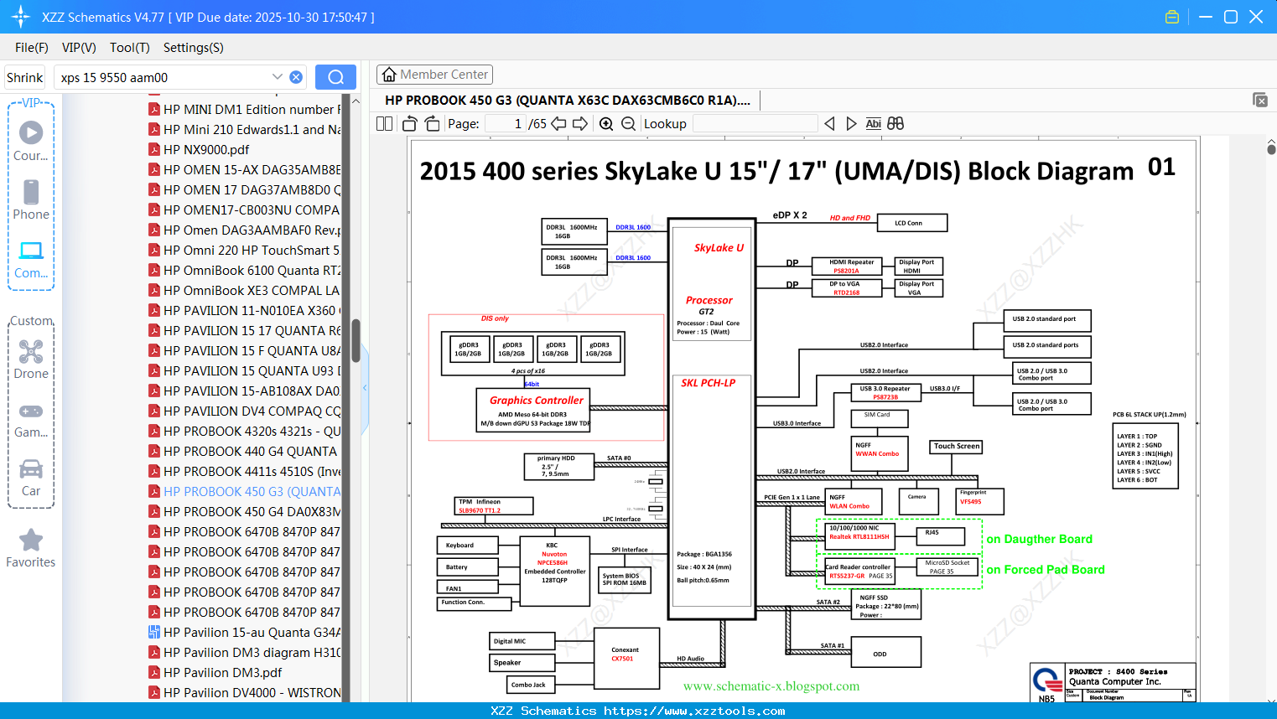
Task: Open HP PAVILION 15-AB108AX file
Action: click(x=245, y=391)
